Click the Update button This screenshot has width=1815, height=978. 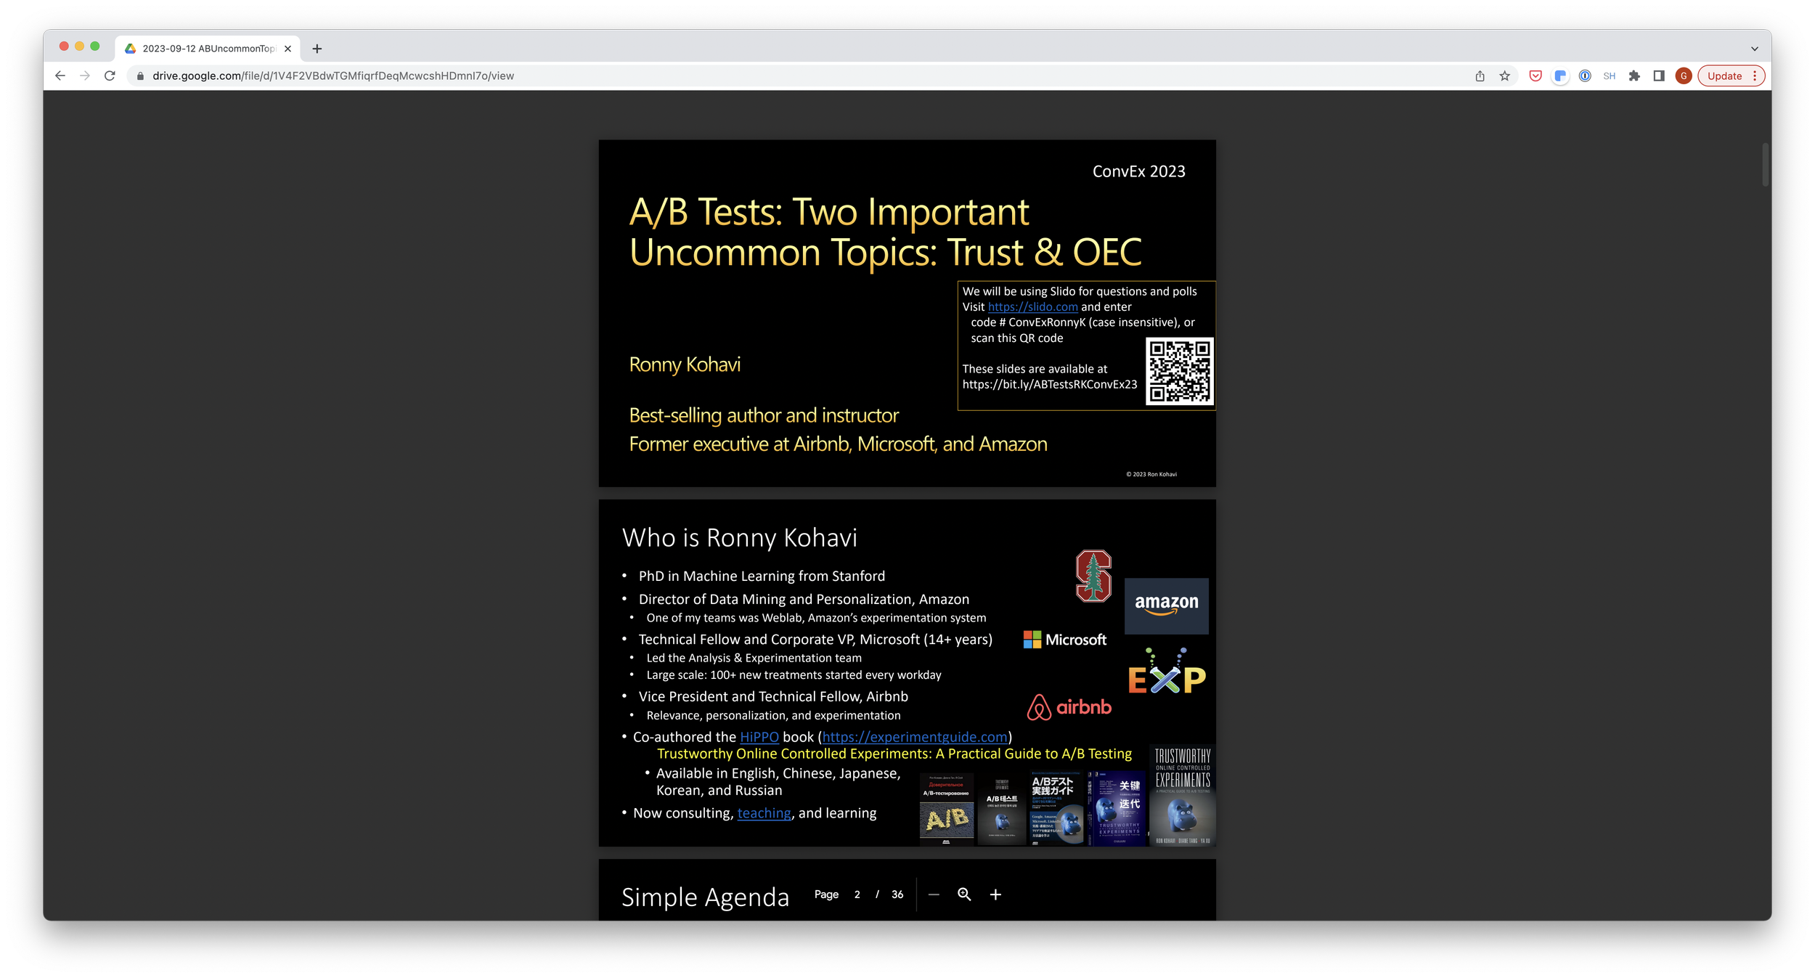pos(1724,76)
